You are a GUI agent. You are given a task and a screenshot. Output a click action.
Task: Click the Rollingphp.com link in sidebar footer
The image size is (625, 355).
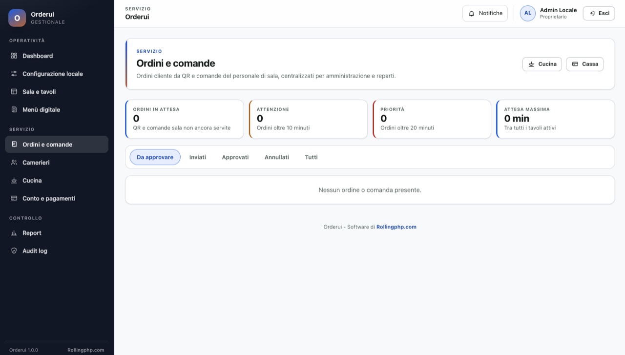[x=86, y=350]
